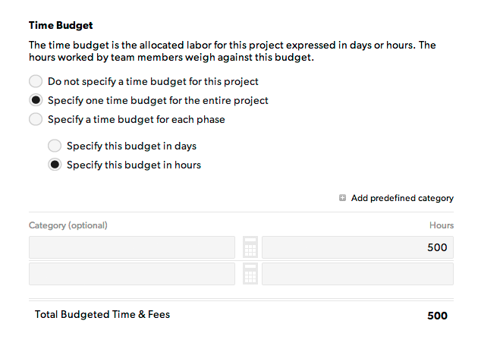Focus the second empty Category input field

coord(132,274)
